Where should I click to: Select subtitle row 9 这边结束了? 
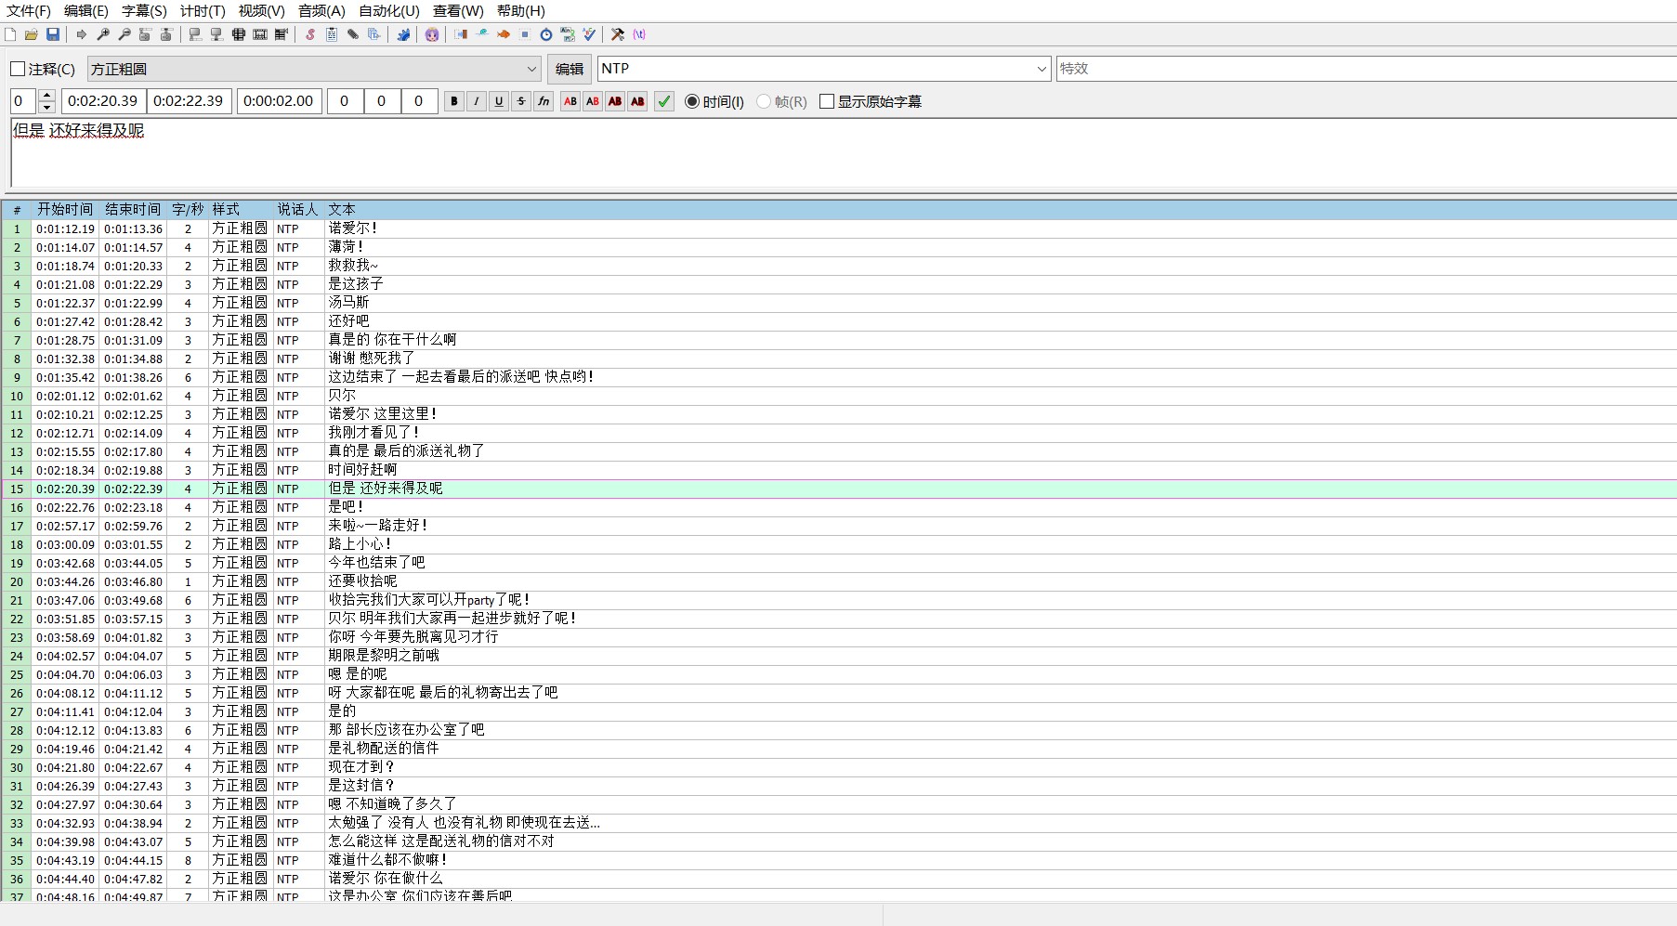[839, 377]
